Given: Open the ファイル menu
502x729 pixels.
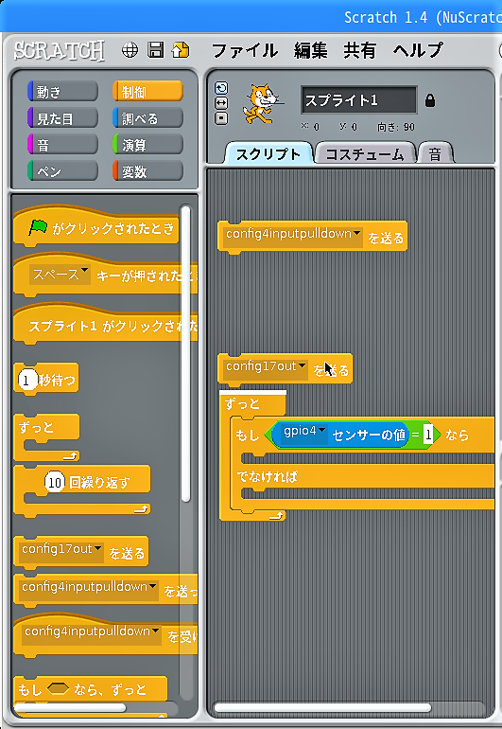Looking at the screenshot, I should [245, 50].
